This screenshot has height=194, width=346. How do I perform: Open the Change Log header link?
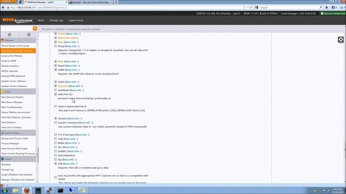[x=56, y=20]
